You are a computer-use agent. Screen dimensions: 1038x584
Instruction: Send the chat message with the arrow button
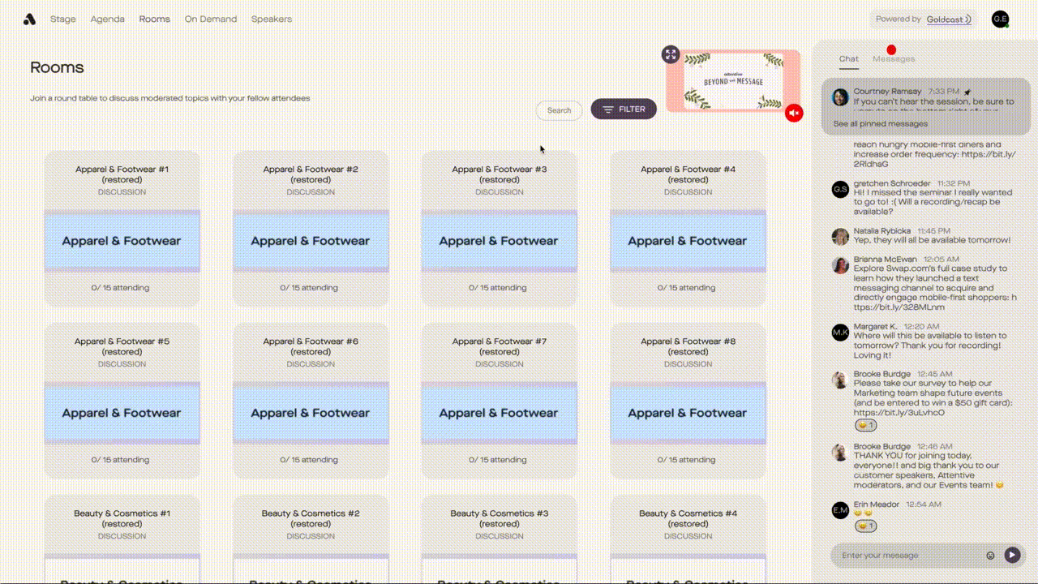pos(1012,555)
